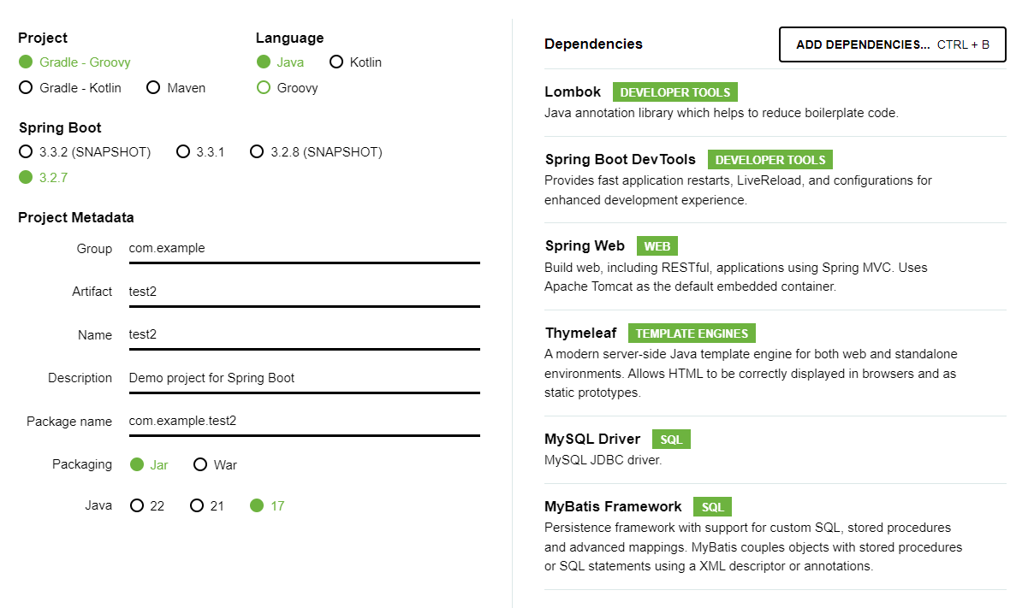Switch packaging to War
Image resolution: width=1028 pixels, height=608 pixels.
pyautogui.click(x=200, y=465)
